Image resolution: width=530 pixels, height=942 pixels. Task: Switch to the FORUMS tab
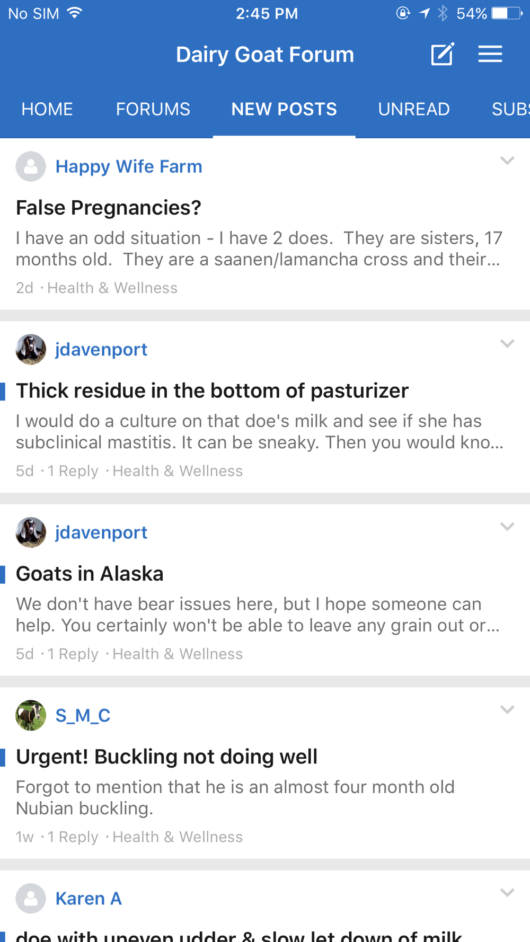coord(153,109)
